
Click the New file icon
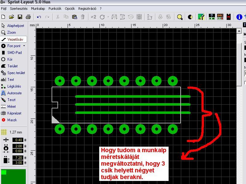3,17
